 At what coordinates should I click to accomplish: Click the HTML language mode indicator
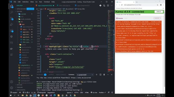point(87,92)
